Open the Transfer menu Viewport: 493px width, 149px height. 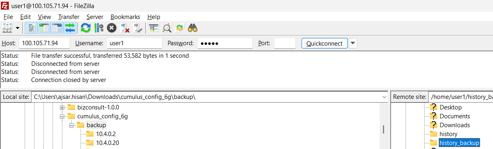click(69, 17)
